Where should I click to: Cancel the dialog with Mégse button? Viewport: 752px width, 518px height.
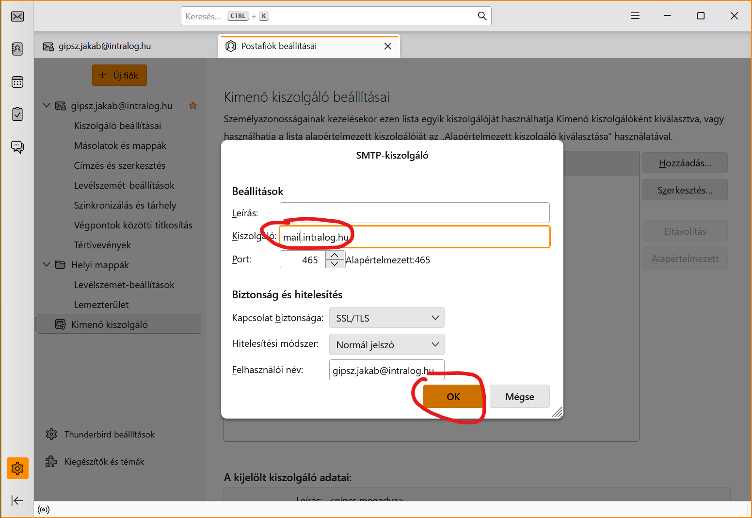coord(519,397)
